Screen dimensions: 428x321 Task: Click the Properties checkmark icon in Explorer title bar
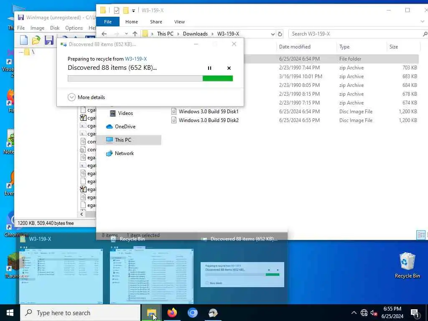pyautogui.click(x=117, y=10)
